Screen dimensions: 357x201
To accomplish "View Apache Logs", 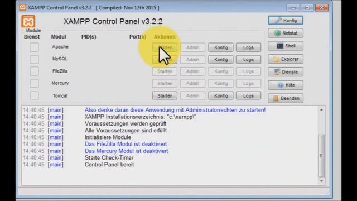I will pos(248,47).
